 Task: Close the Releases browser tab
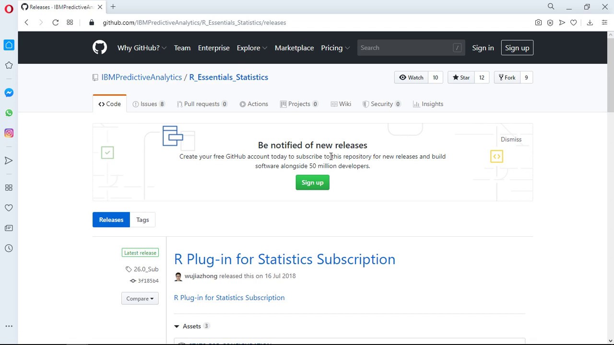pyautogui.click(x=100, y=7)
